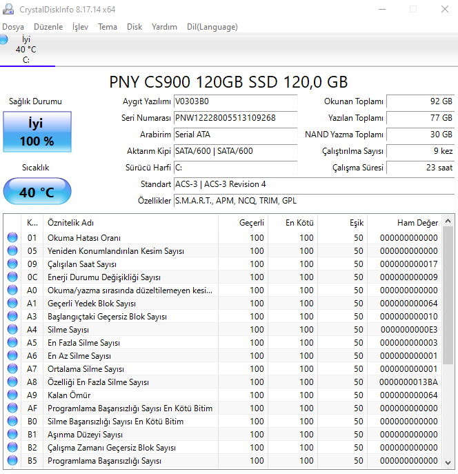
Task: Click the Sağlık Durumu label
Action: coord(35,101)
